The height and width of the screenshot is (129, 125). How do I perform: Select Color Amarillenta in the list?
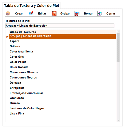click(x=63, y=51)
